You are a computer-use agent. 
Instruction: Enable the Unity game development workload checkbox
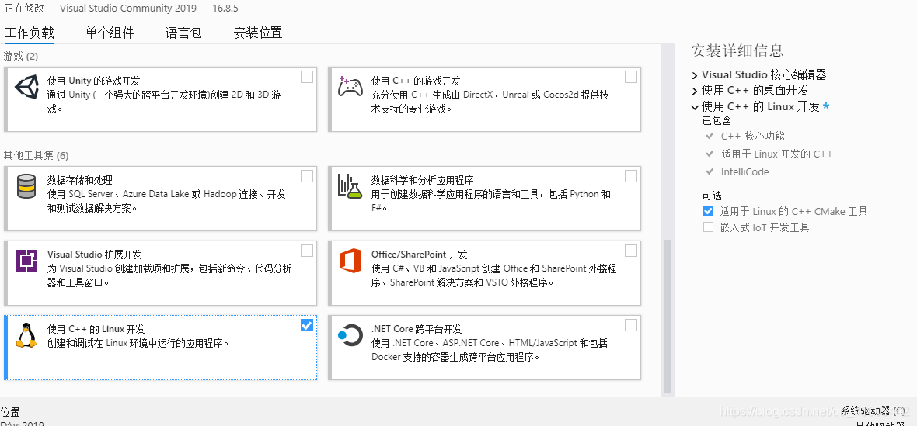(306, 77)
